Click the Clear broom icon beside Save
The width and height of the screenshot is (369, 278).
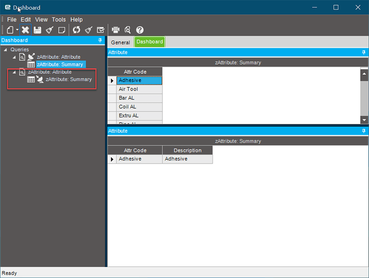pos(50,30)
